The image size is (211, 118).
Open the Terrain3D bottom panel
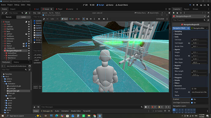click(87, 111)
